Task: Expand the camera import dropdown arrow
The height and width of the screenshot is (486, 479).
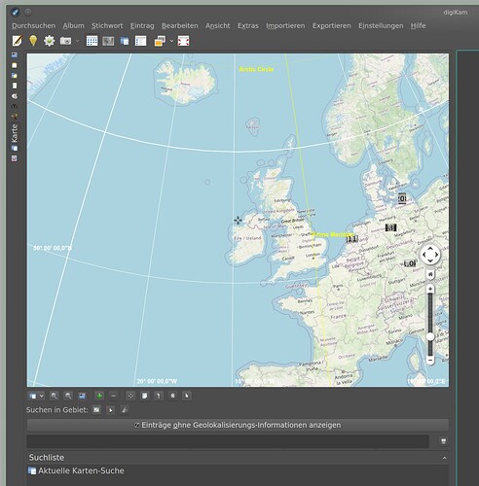Action: click(77, 41)
